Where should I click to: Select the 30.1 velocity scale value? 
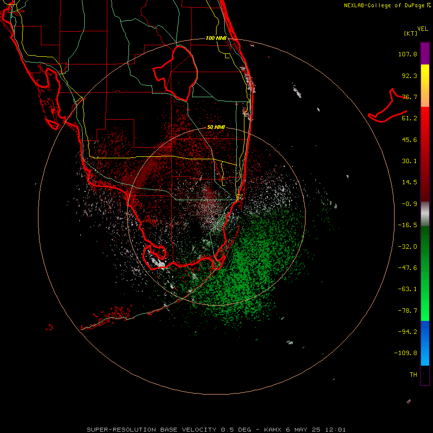pos(409,161)
